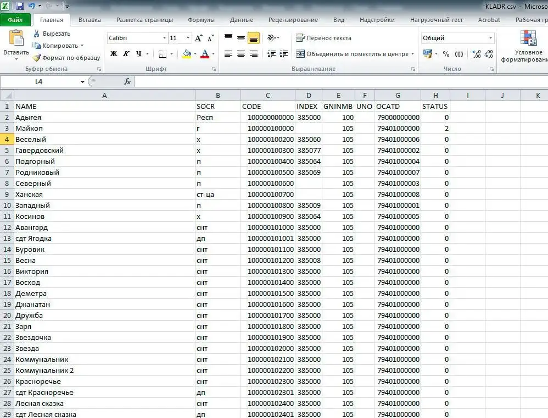Increase font size with the large A

(199, 38)
